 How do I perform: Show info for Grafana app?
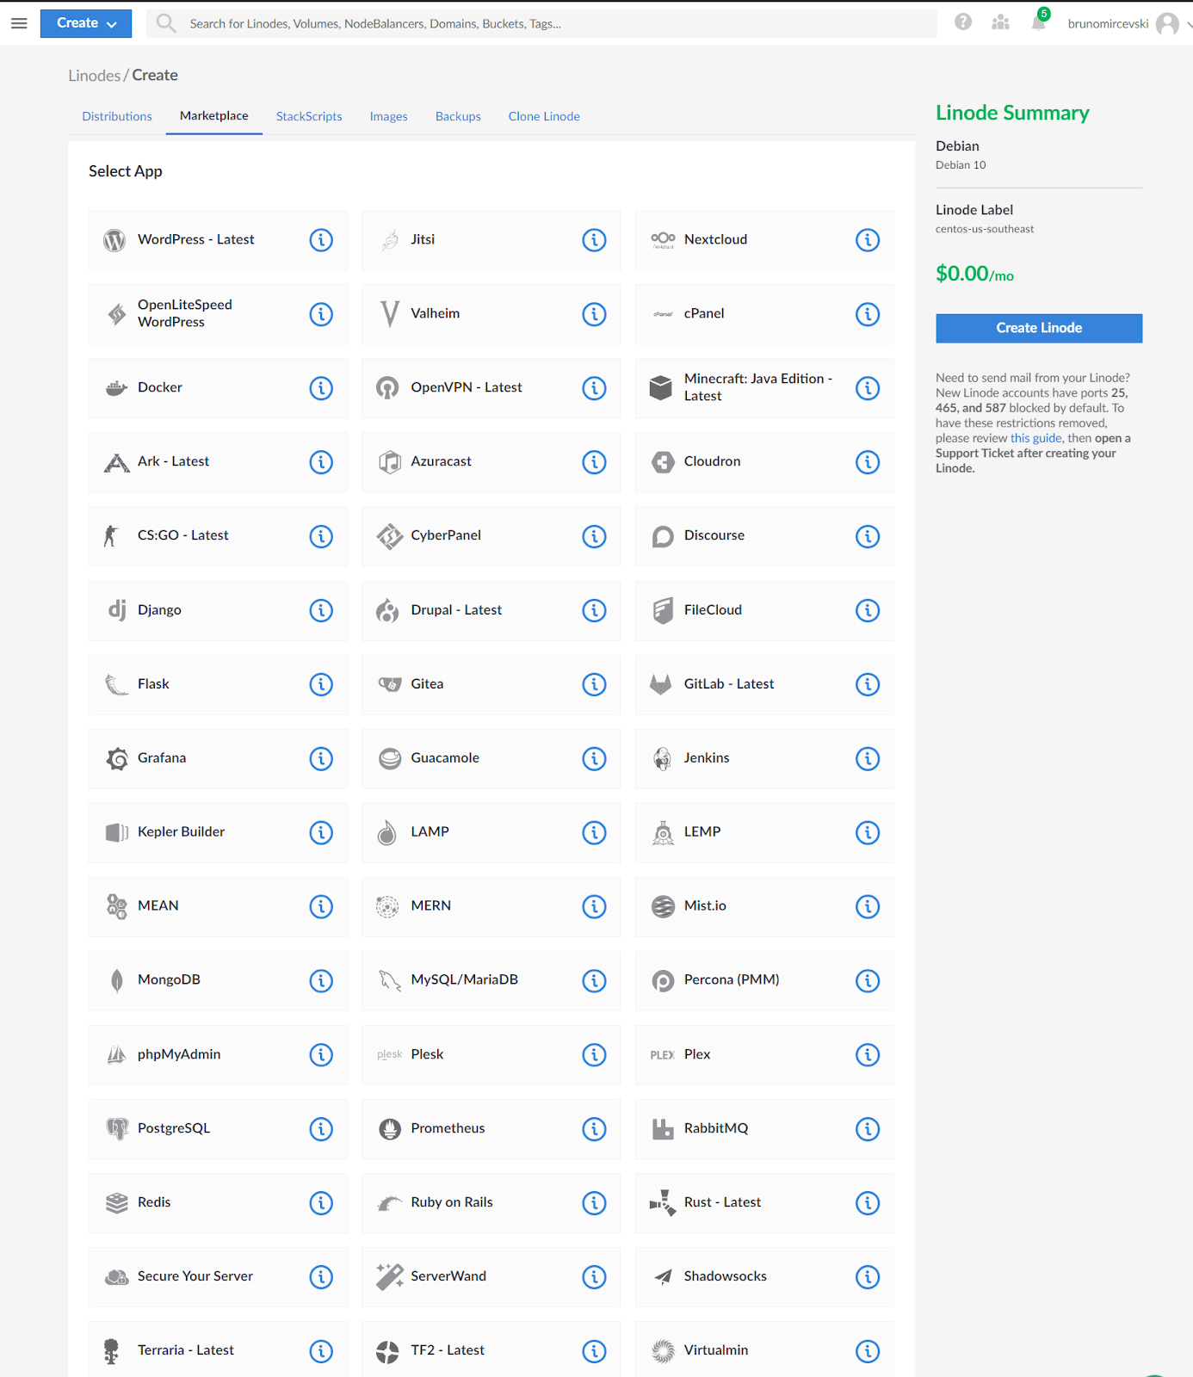tap(321, 758)
